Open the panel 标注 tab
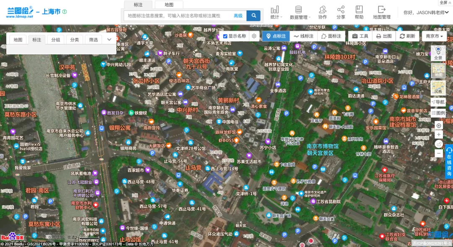 [36, 40]
